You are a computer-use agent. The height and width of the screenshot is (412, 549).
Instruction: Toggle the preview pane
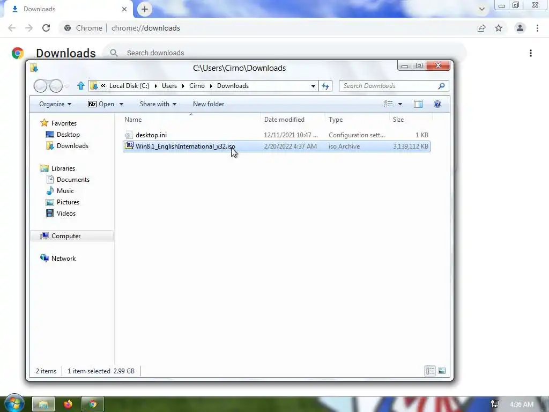click(418, 104)
